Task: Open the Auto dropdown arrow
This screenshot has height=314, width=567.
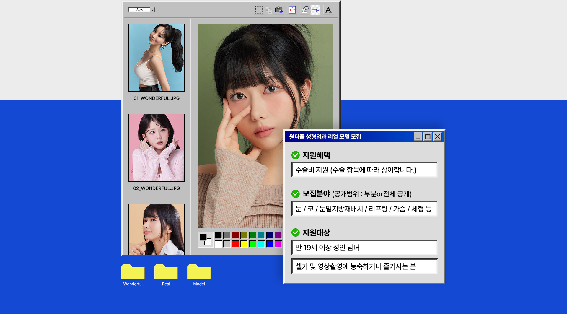Action: pyautogui.click(x=152, y=10)
